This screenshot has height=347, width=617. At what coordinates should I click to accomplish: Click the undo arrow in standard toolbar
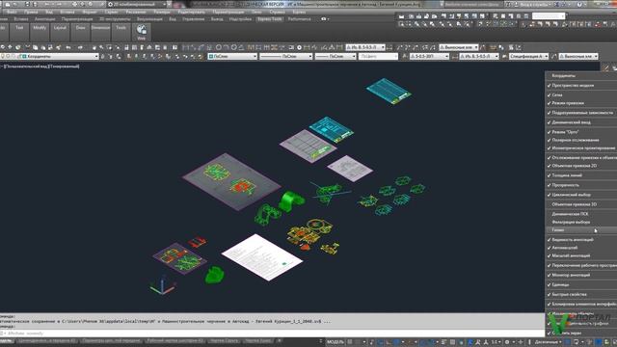tap(68, 47)
